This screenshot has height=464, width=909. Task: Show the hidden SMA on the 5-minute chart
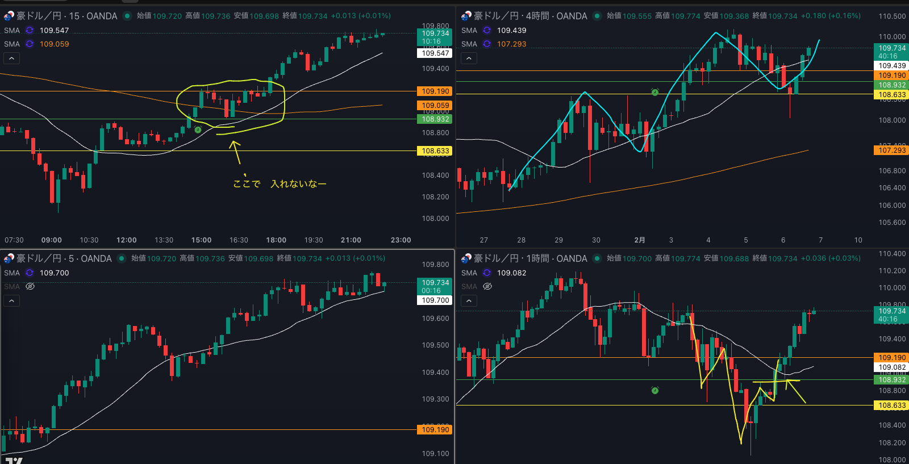(30, 287)
